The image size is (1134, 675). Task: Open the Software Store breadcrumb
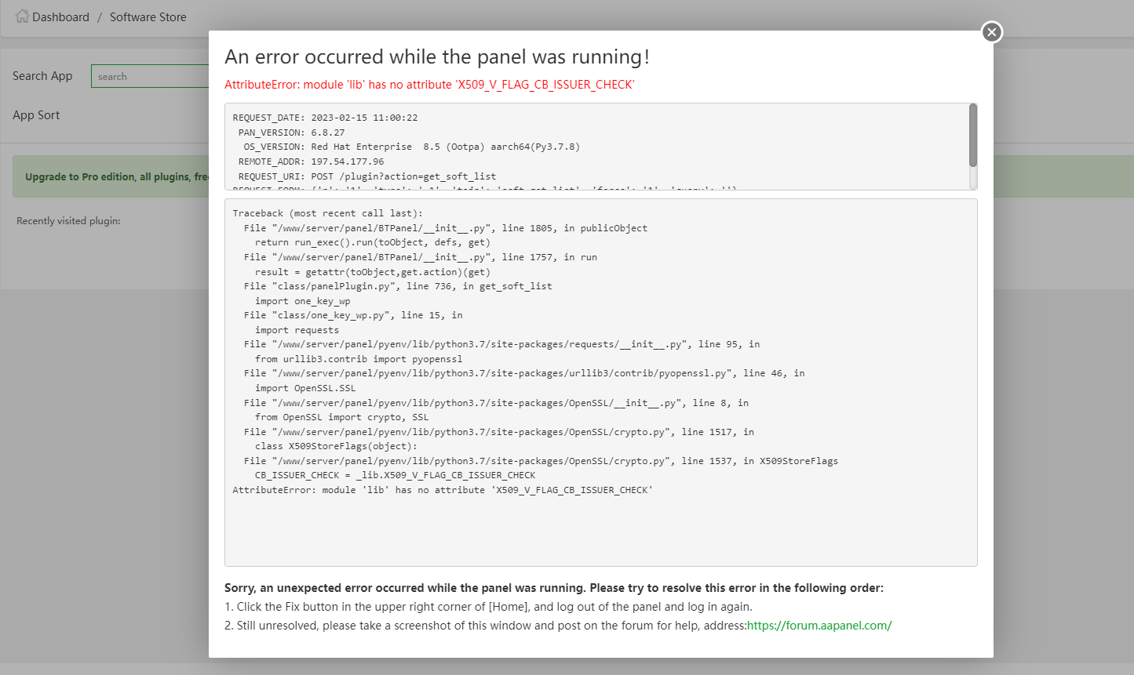(148, 17)
